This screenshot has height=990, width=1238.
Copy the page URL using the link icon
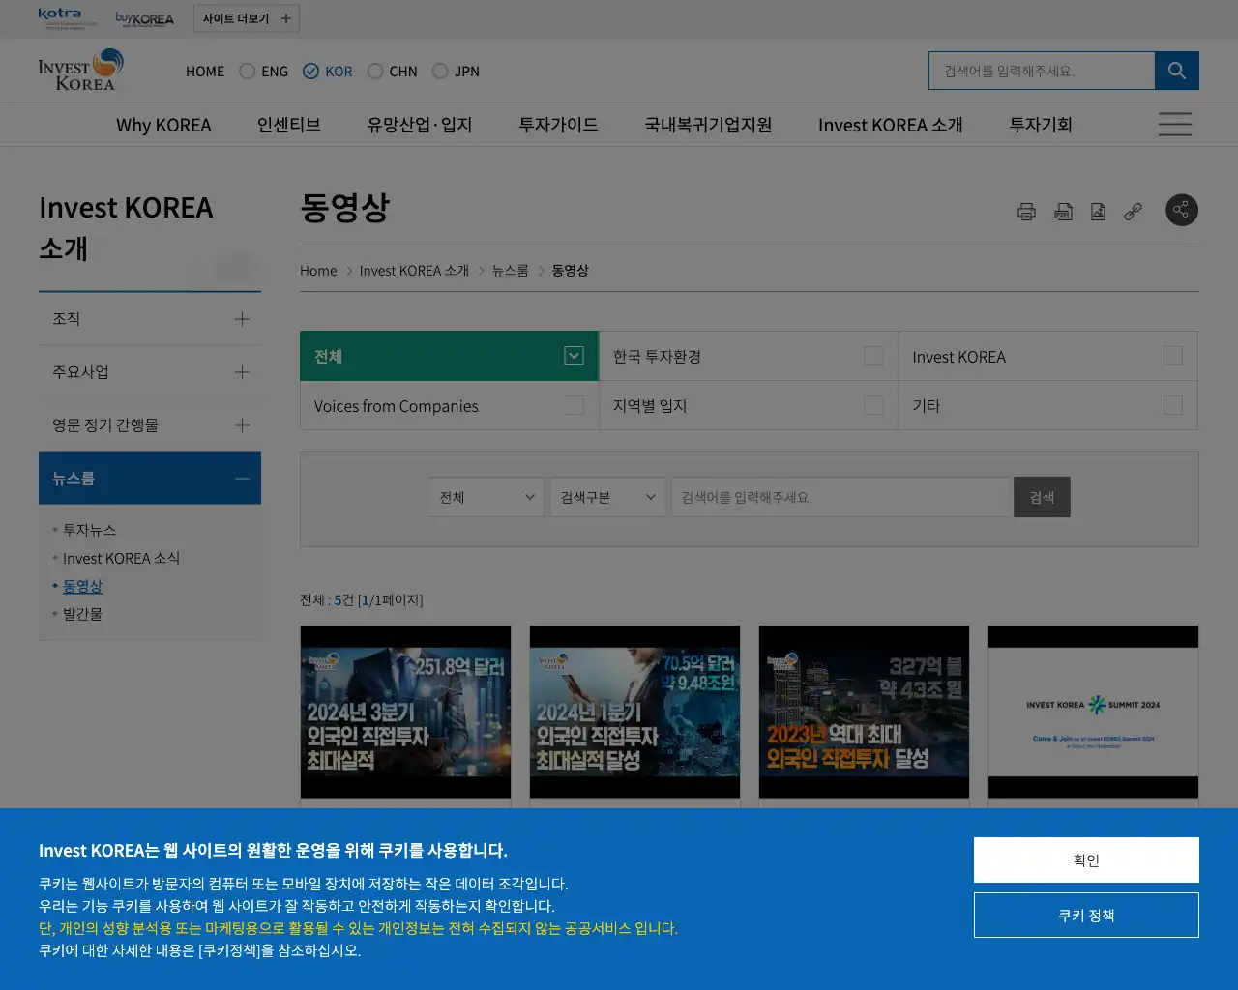1133,211
